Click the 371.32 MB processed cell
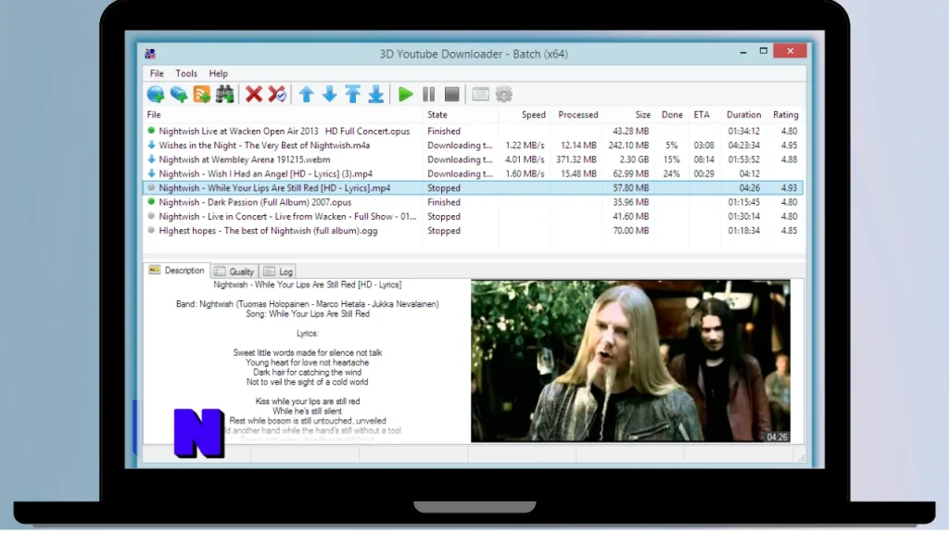 pos(576,159)
